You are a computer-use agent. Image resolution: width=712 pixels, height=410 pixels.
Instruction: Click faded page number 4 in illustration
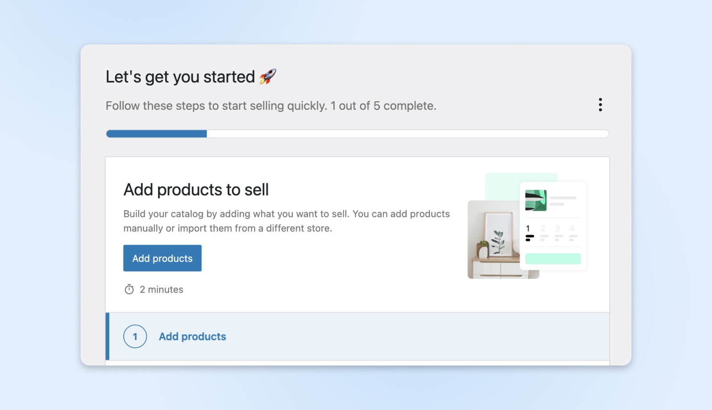pos(572,229)
